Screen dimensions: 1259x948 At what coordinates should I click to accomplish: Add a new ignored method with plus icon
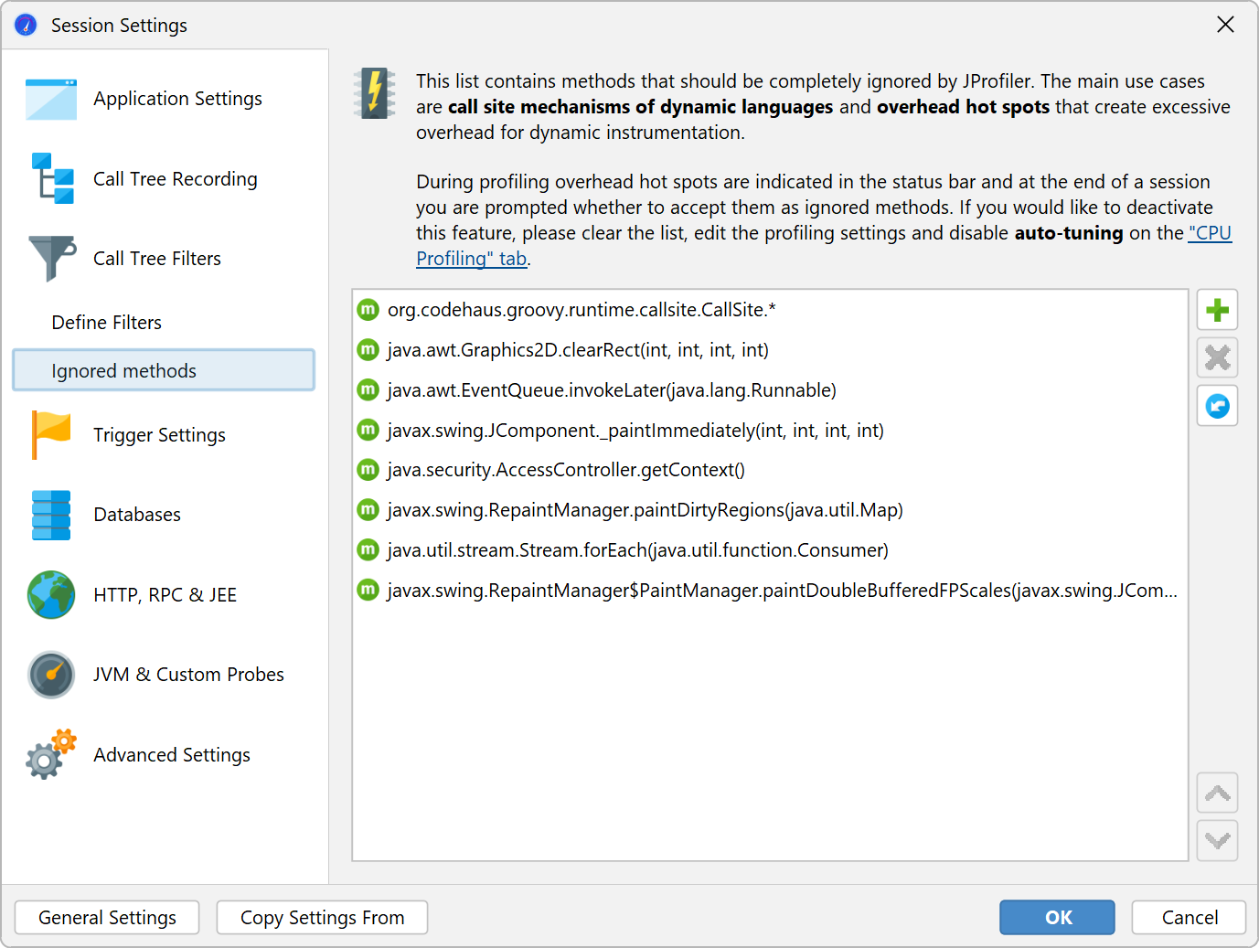coord(1217,311)
